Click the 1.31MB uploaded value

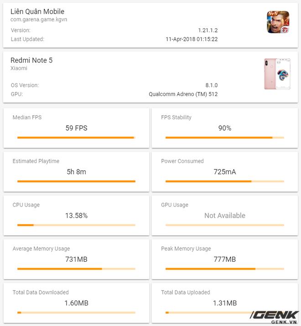click(x=225, y=303)
